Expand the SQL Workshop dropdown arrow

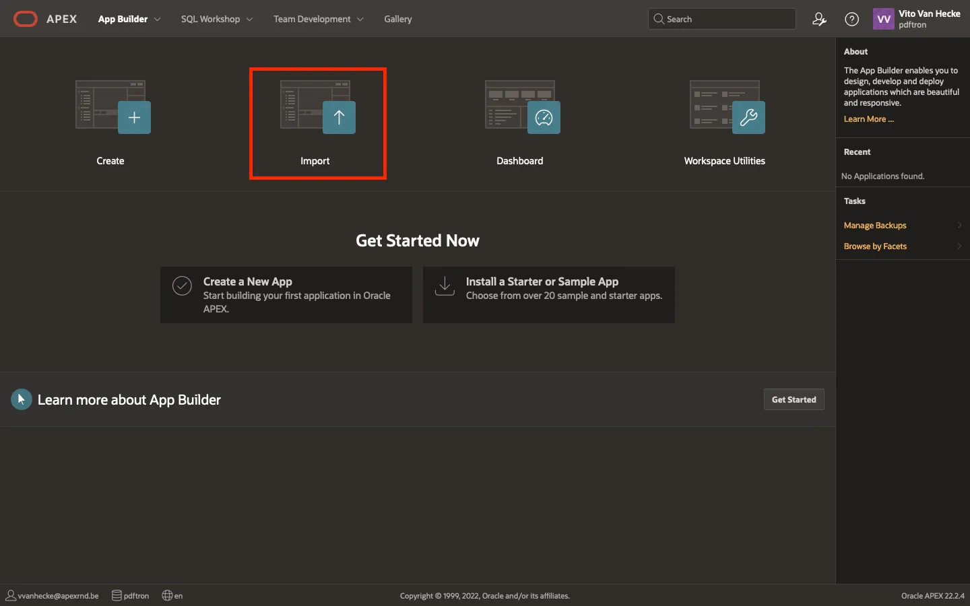(x=250, y=20)
